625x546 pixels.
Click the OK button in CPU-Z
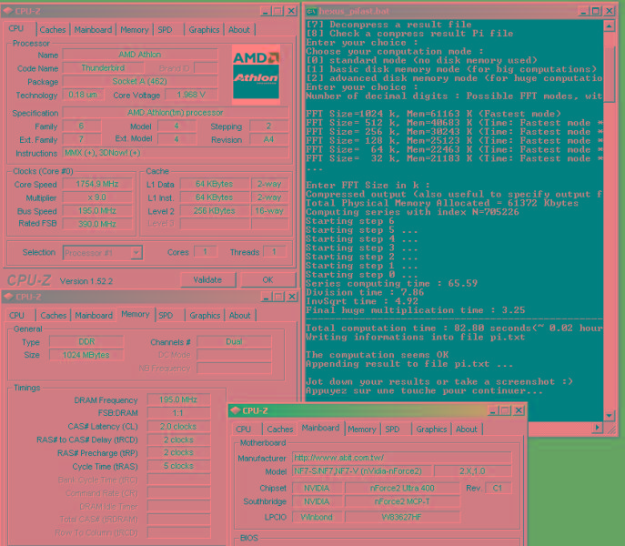[267, 280]
